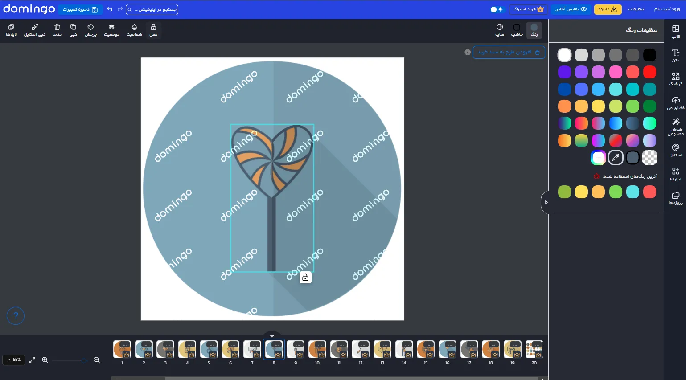The image size is (686, 380).
Task: Open the AI (هوش مصنوعی) sidebar tab
Action: pos(675,127)
